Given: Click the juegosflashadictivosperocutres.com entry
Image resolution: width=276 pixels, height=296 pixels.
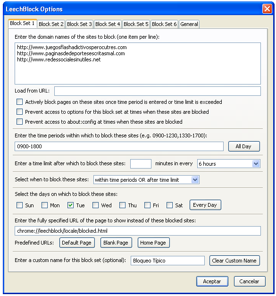Looking at the screenshot, I should tap(72, 47).
